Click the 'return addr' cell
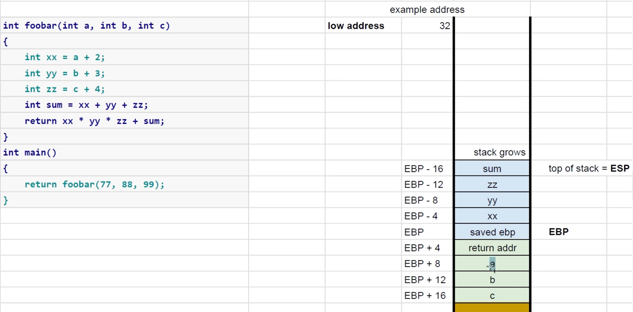 click(492, 248)
